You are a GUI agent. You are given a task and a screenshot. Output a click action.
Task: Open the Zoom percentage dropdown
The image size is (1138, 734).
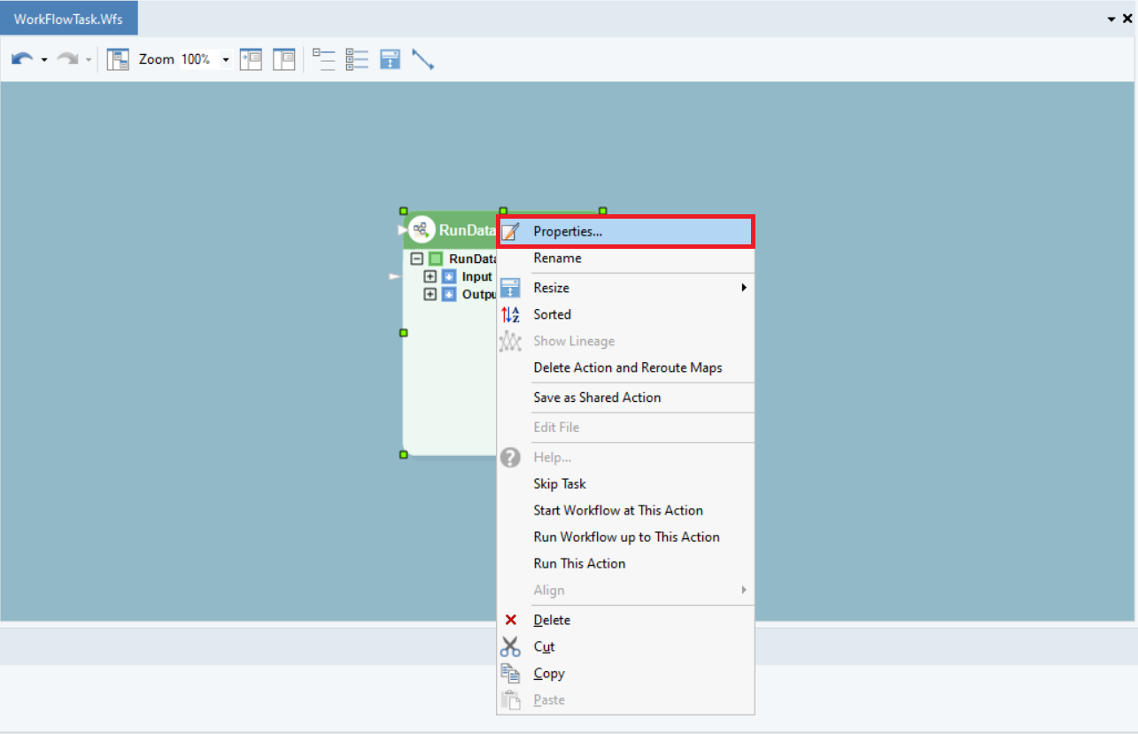[226, 60]
